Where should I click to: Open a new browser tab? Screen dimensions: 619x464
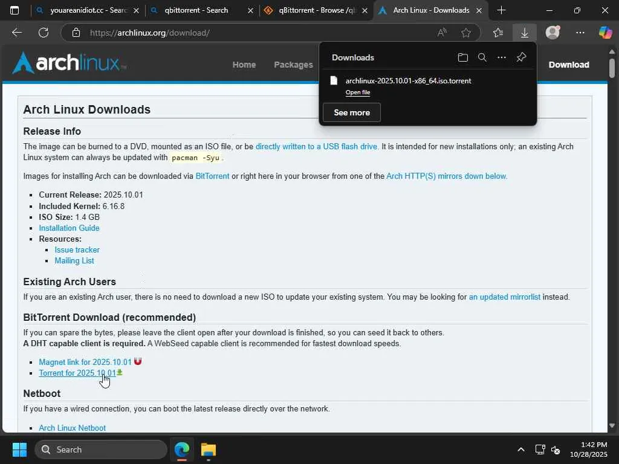coord(501,10)
